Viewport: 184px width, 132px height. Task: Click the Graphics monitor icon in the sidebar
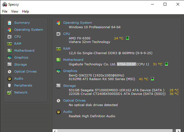coord(10,57)
